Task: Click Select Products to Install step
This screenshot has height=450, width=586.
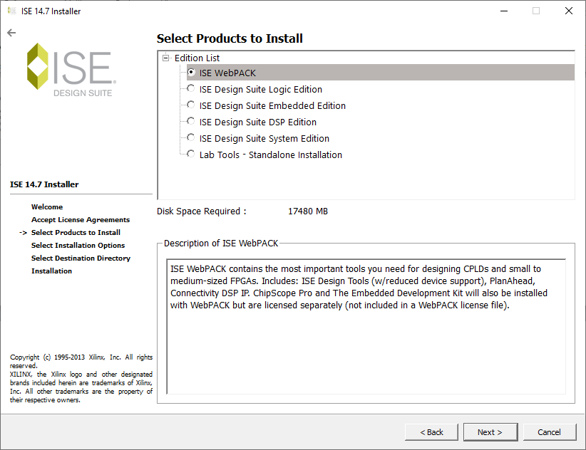Action: coord(76,232)
